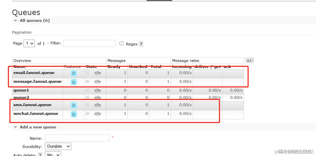Open the email.fanout.queue link
Image resolution: width=316 pixels, height=156 pixels.
(34, 73)
